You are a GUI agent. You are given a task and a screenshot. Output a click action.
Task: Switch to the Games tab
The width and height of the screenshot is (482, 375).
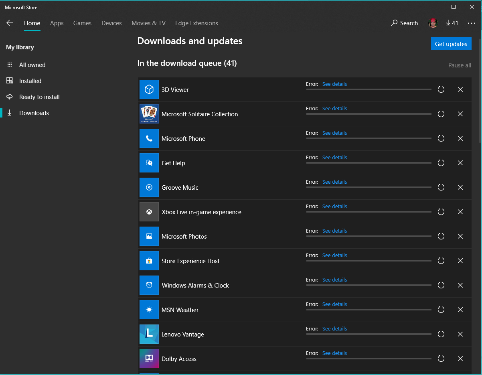tap(82, 23)
